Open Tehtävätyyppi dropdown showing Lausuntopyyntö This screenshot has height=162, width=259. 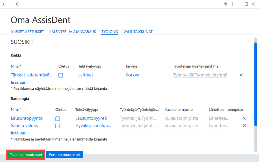(x=91, y=118)
